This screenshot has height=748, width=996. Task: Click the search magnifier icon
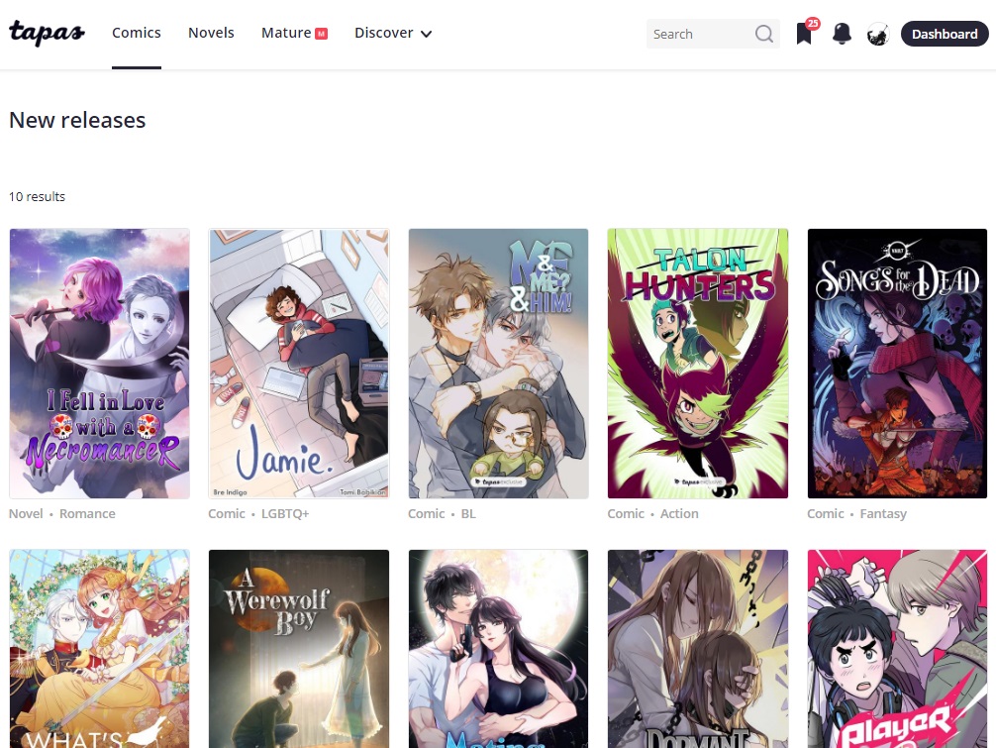click(x=763, y=34)
